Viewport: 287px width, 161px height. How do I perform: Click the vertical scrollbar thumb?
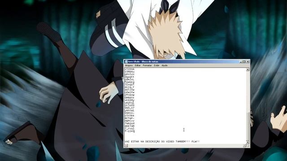tap(248, 126)
